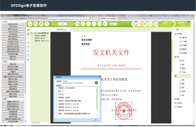Zoom in with the plus magnifier icon
Screen dimensions: 196x127
pyautogui.click(x=122, y=24)
